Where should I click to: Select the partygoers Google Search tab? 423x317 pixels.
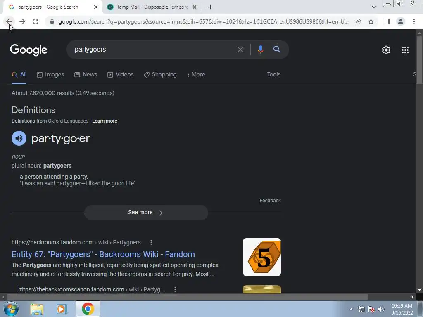point(49,7)
